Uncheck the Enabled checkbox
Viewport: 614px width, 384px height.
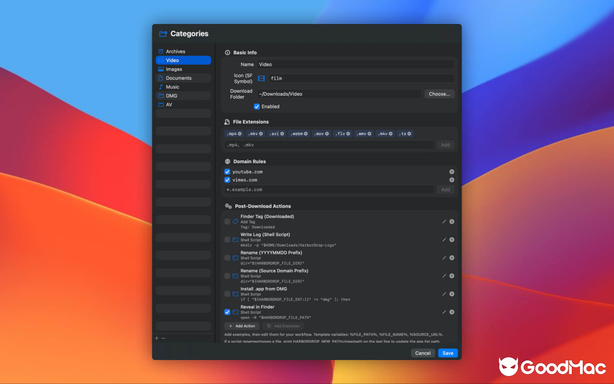[257, 106]
